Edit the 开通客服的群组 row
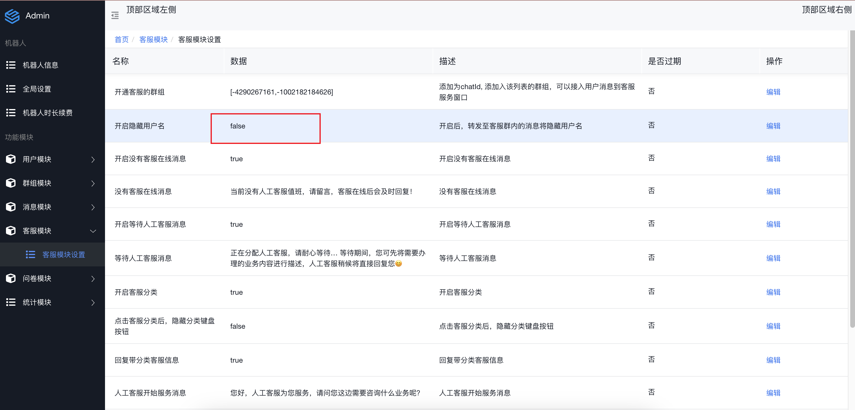Screen dimensions: 855x410 (x=773, y=92)
